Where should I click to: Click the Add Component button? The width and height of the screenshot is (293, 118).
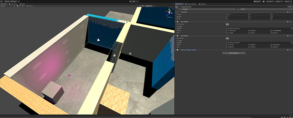(x=234, y=53)
